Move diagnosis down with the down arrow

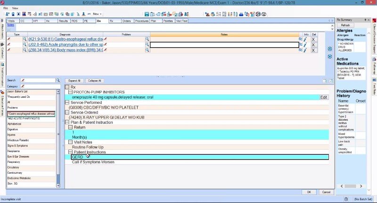point(330,56)
